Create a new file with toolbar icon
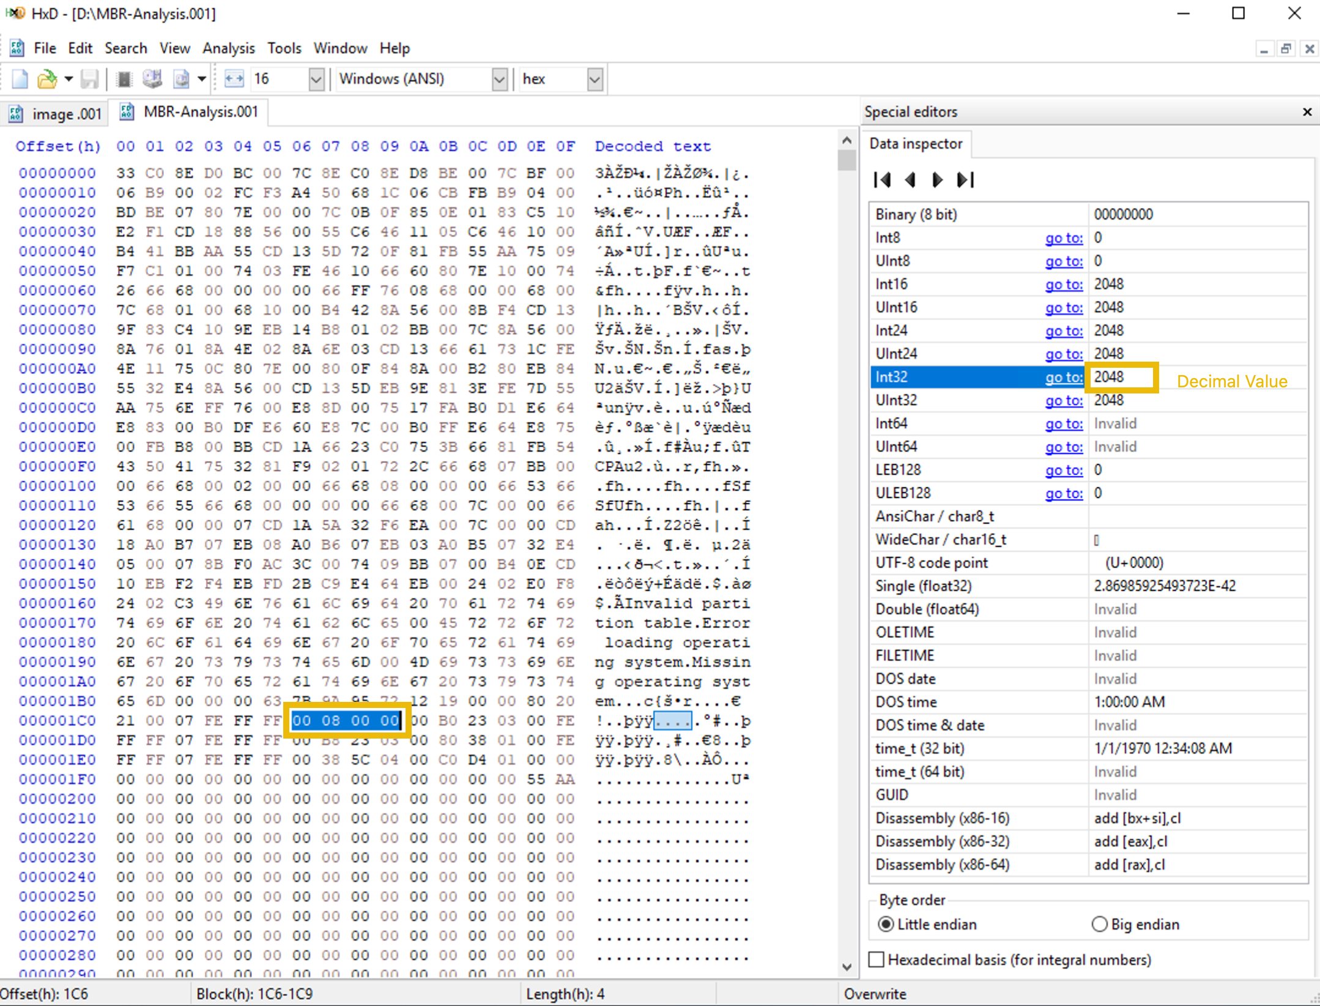Image resolution: width=1320 pixels, height=1006 pixels. pyautogui.click(x=20, y=79)
